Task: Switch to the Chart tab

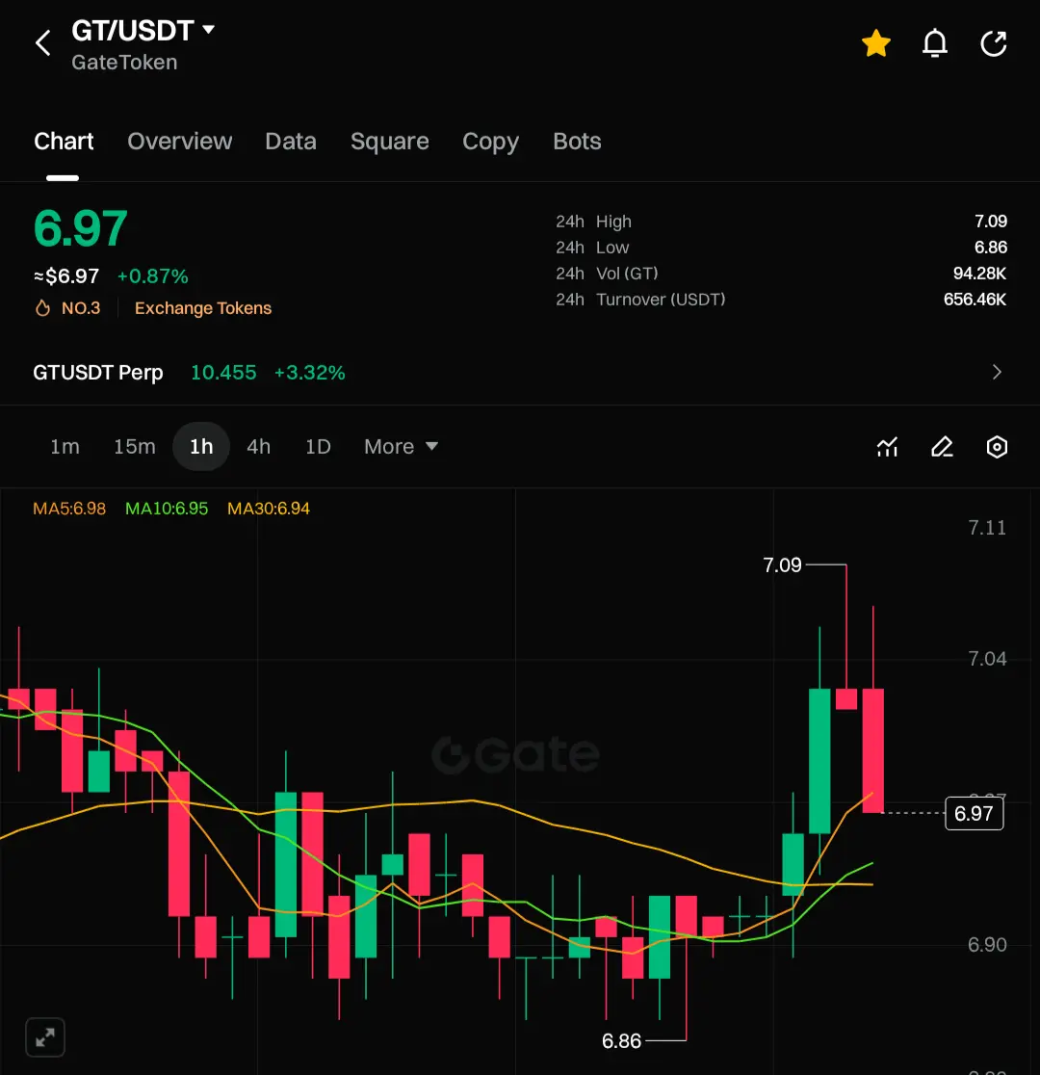Action: 64,142
